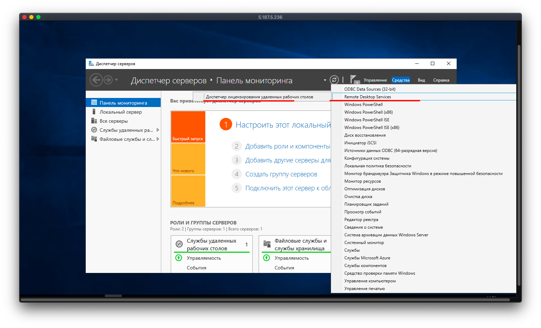Open Сведения о системе
Viewport: 541px width, 328px height.
coord(424,227)
